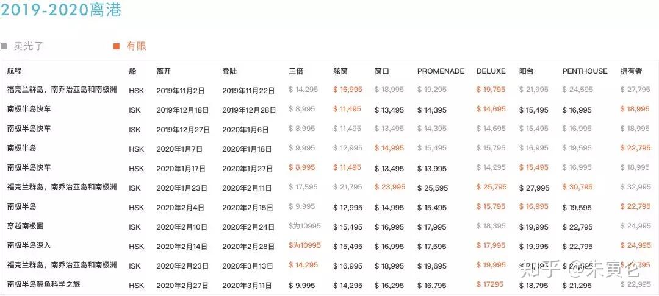Screen dimensions: 659x296
Task: Click the PROMENADE column header
Action: coord(441,71)
